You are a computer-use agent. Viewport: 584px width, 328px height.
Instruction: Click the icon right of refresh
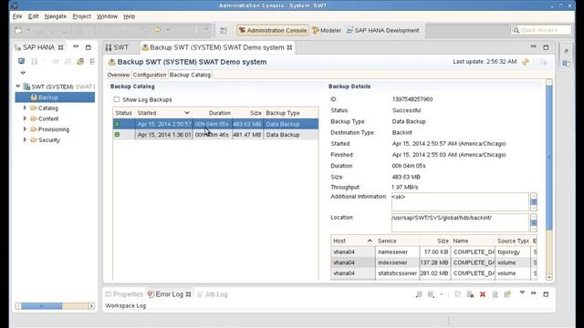point(544,62)
